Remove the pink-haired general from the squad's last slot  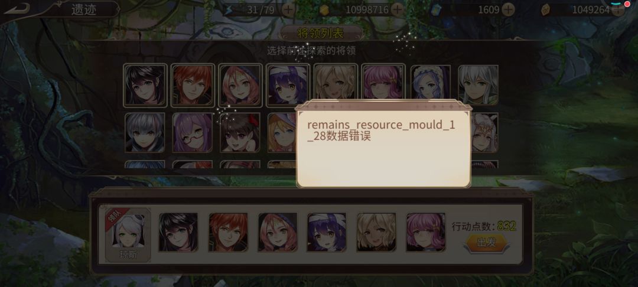(425, 232)
